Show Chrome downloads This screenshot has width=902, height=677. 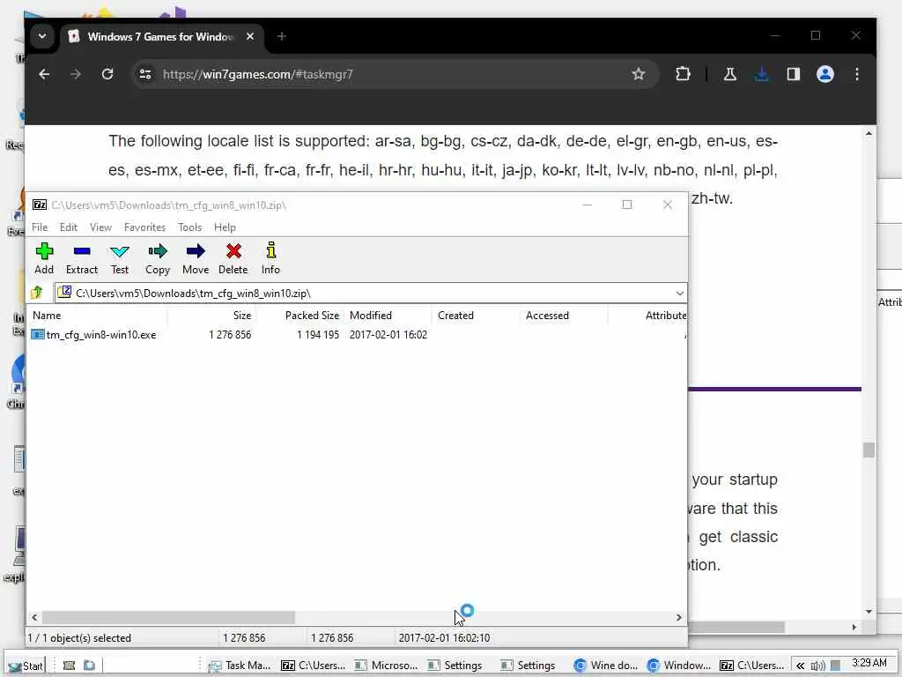(x=762, y=74)
